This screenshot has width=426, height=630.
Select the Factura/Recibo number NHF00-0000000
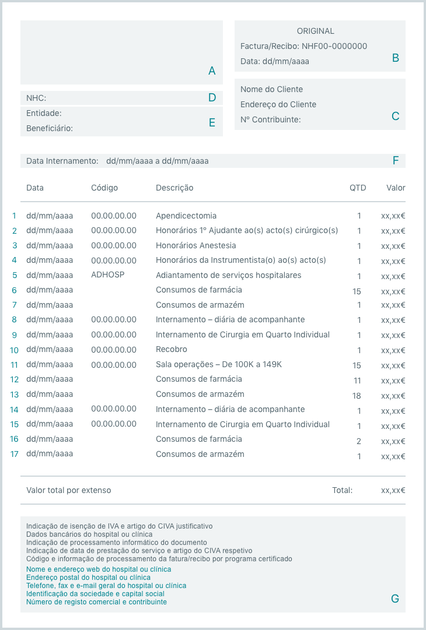click(x=334, y=46)
